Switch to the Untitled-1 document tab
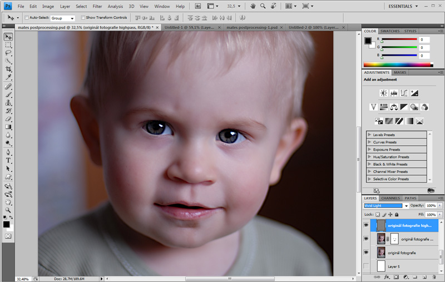Screen dimensions: 445x282 point(189,27)
